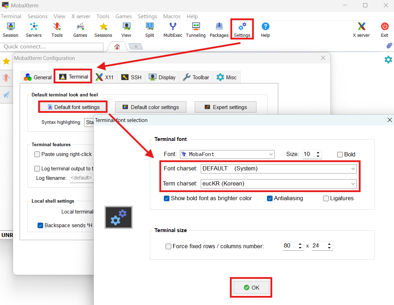394x305 pixels.
Task: Open the Sessions menu in the menu bar
Action: pyautogui.click(x=38, y=16)
